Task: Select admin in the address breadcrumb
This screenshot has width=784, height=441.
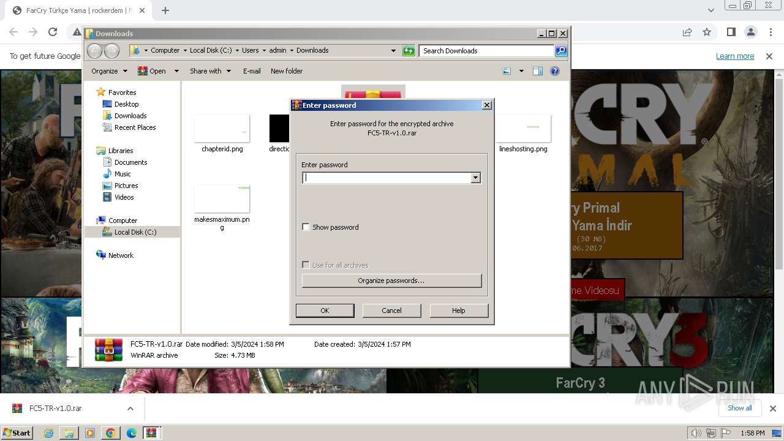Action: 278,51
